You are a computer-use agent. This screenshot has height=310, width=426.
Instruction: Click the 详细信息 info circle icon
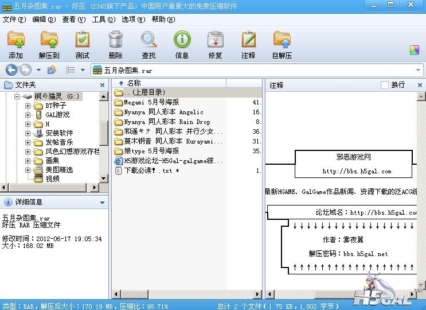tap(8, 202)
